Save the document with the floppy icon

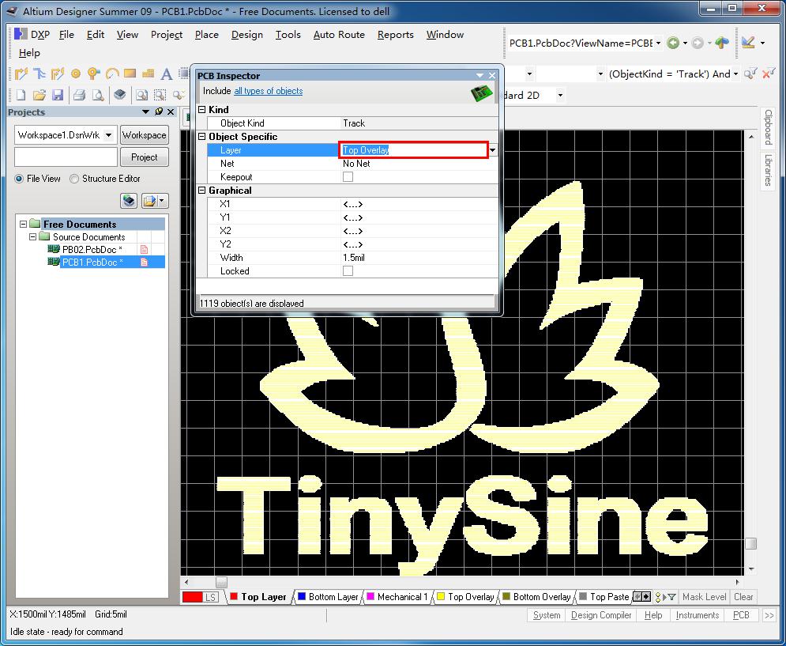pos(58,95)
